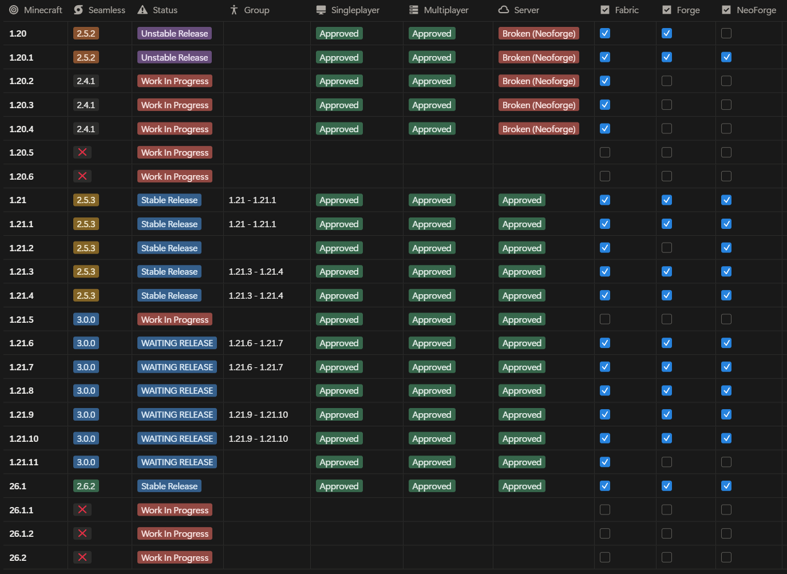Click the Seamless column swirl icon

78,10
